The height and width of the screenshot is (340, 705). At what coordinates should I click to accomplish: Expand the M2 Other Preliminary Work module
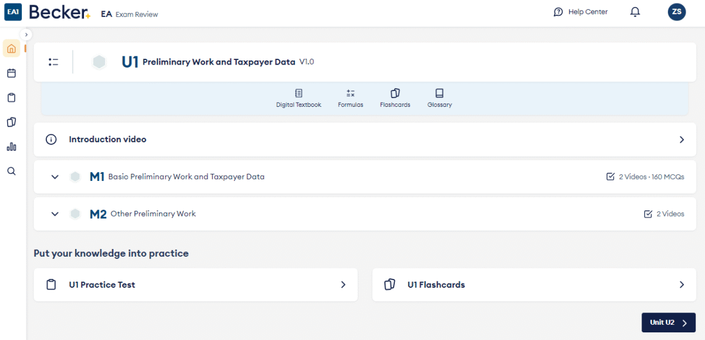pos(55,214)
